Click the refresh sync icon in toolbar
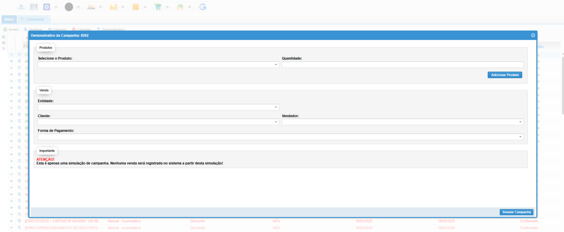The image size is (564, 232). (202, 7)
